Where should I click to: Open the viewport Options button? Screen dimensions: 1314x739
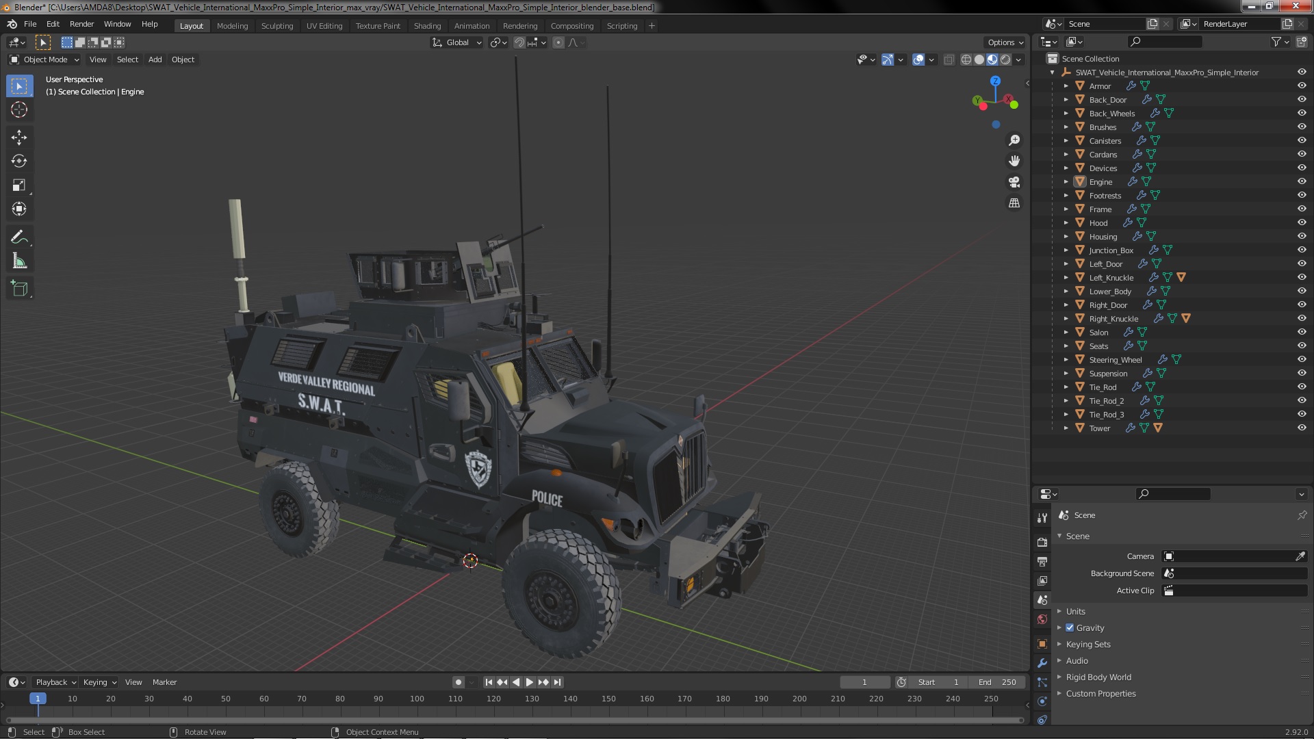1005,42
